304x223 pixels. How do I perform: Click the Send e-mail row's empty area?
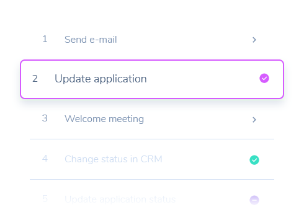tap(184, 40)
